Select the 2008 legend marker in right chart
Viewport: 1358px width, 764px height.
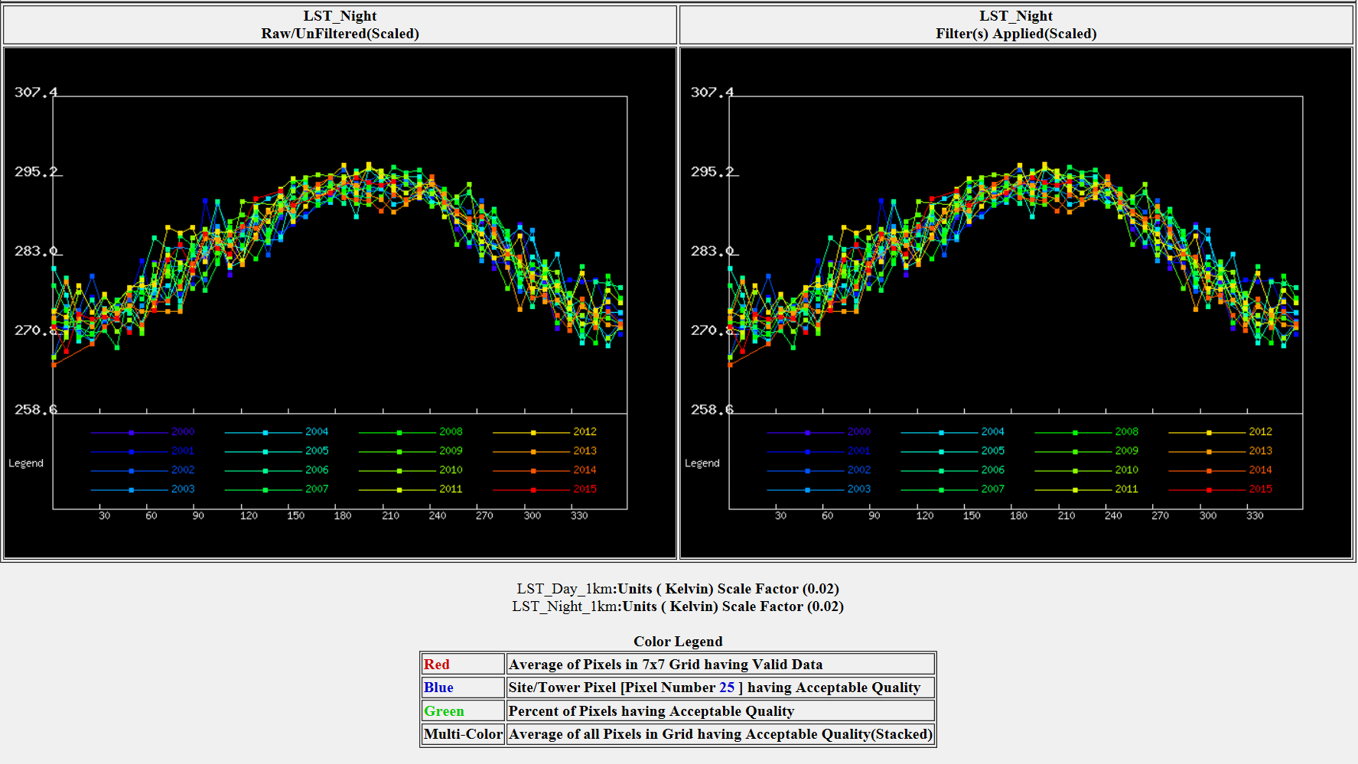click(x=1075, y=433)
